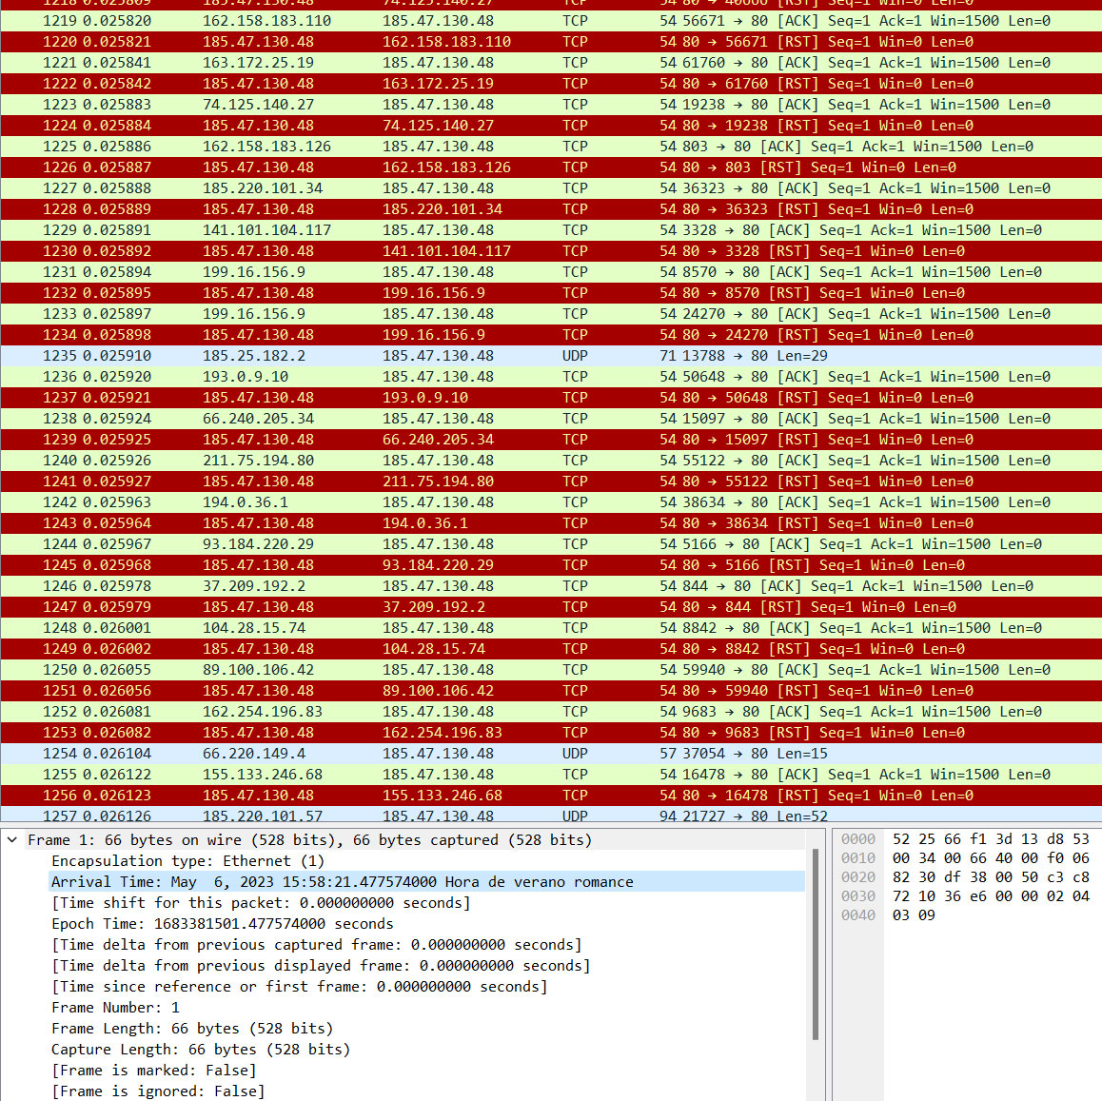The height and width of the screenshot is (1101, 1102).
Task: Select the Arrival Time detail field
Action: click(342, 882)
